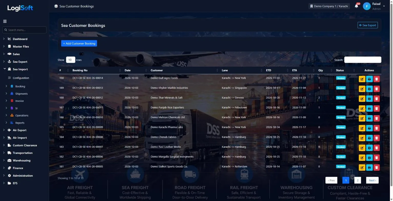Print booking DC1-CB-SE-KHI-26-00013
The image size is (393, 201).
click(x=369, y=89)
